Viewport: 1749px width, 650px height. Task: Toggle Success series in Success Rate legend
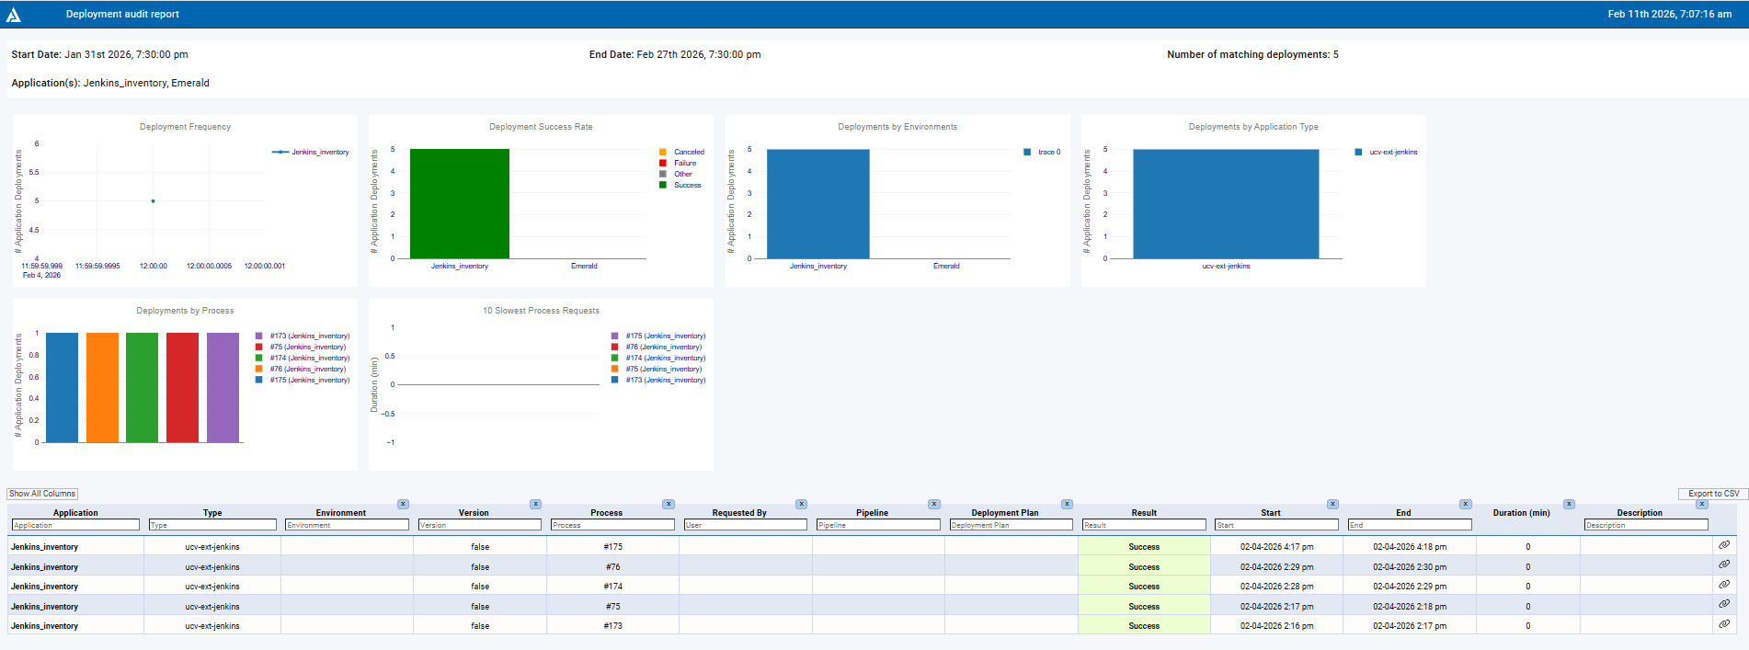[687, 186]
